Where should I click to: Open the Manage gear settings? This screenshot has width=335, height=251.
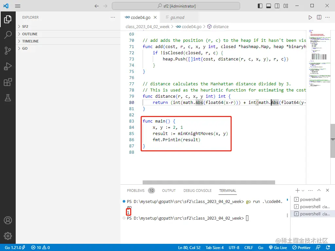8,236
